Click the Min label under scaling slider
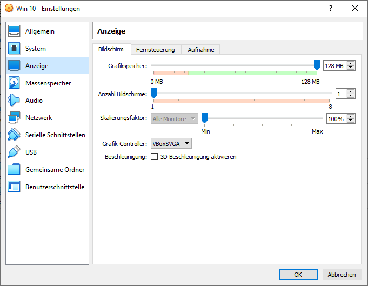 pyautogui.click(x=205, y=131)
